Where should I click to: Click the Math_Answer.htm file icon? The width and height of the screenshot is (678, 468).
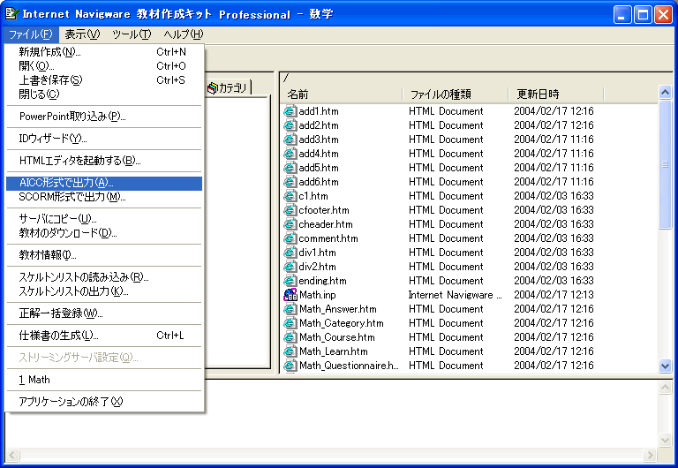click(x=290, y=309)
